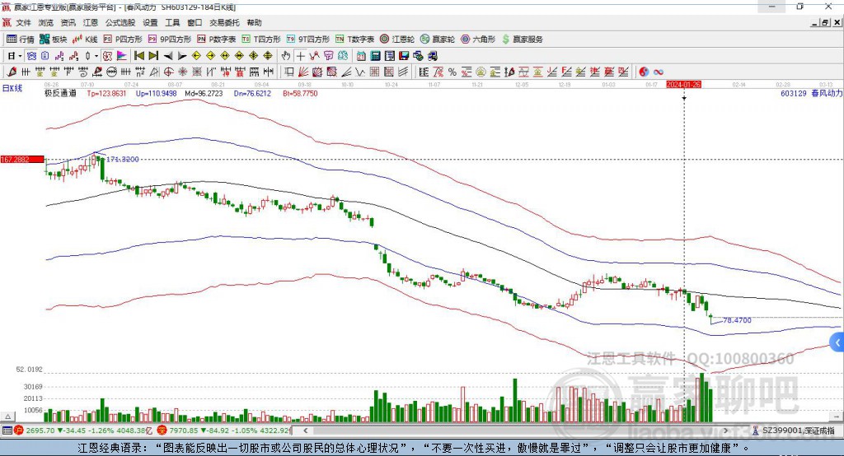The image size is (844, 456).
Task: Click the 沪 Shanghai index indicator
Action: click(19, 430)
